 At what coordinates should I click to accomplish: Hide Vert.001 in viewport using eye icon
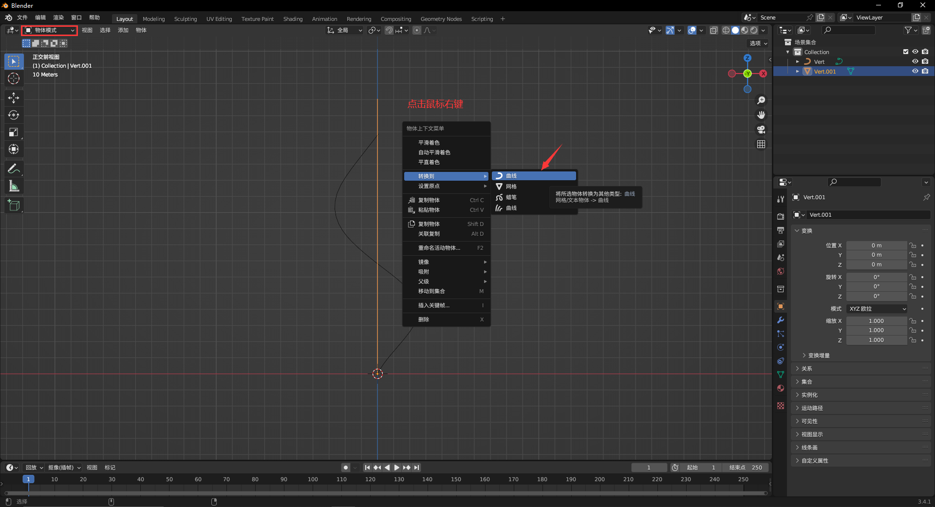(915, 71)
